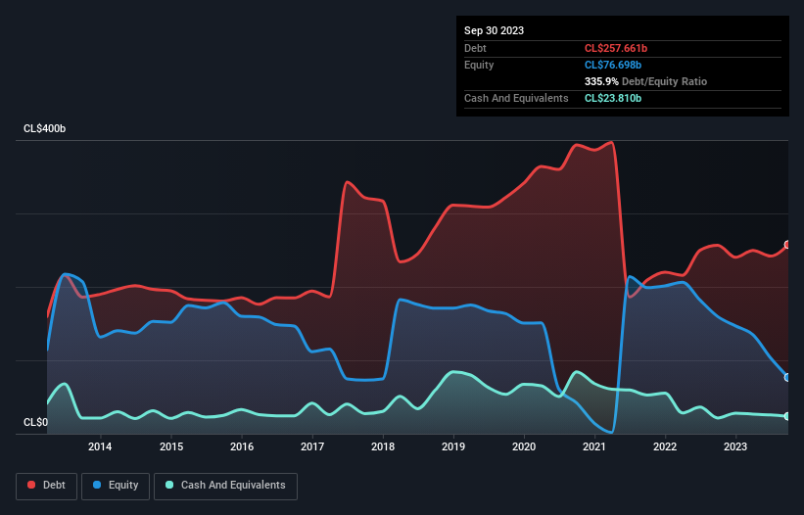Click the 2023 x-axis label

click(735, 446)
